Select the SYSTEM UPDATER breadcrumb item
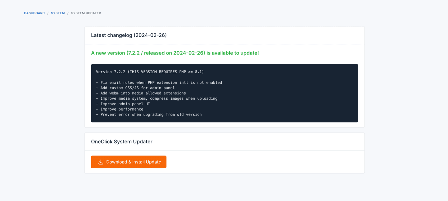The width and height of the screenshot is (448, 201). 86,13
